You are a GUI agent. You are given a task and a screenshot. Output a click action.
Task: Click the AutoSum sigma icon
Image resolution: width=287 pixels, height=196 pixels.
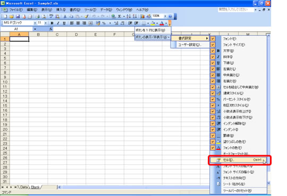tap(120, 16)
